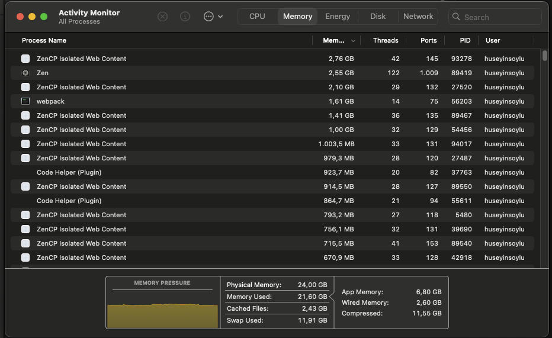Image resolution: width=552 pixels, height=338 pixels.
Task: Click icon of ZenCP process using 2,10 GB
Action: pyautogui.click(x=25, y=87)
